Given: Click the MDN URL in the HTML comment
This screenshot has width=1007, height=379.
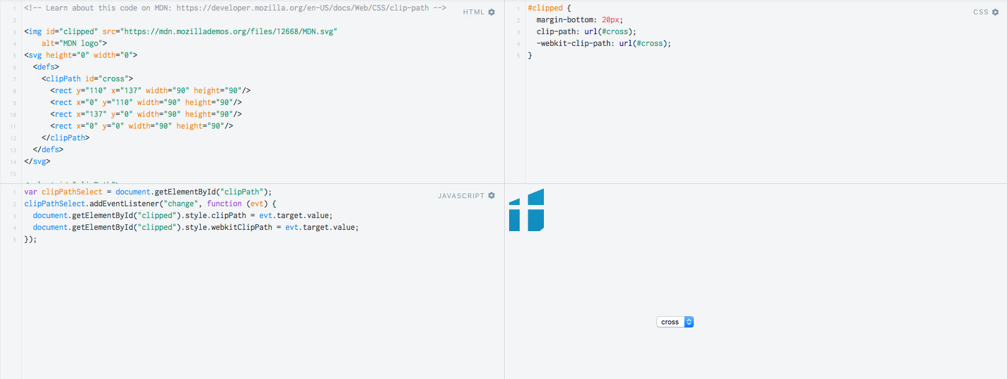Looking at the screenshot, I should (x=303, y=8).
